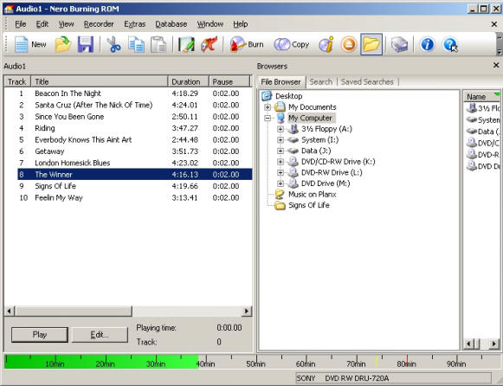Click the SONY DVD RW DRU-720A status entry
Image resolution: width=503 pixels, height=386 pixels.
pyautogui.click(x=393, y=378)
